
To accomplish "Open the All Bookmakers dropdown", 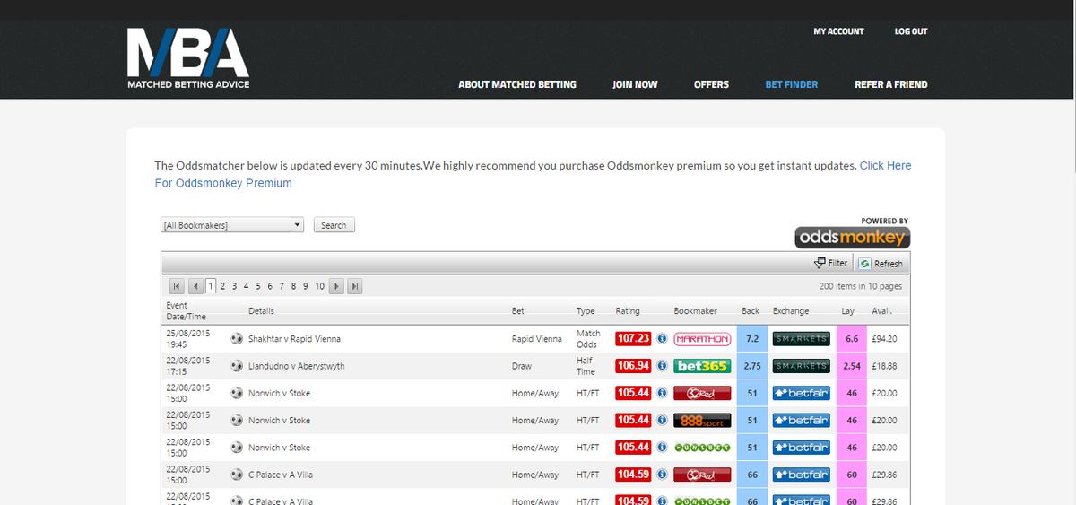I will point(232,225).
